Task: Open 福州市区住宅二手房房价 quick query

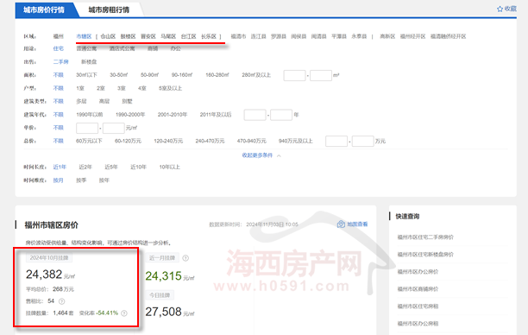Action: [x=425, y=237]
